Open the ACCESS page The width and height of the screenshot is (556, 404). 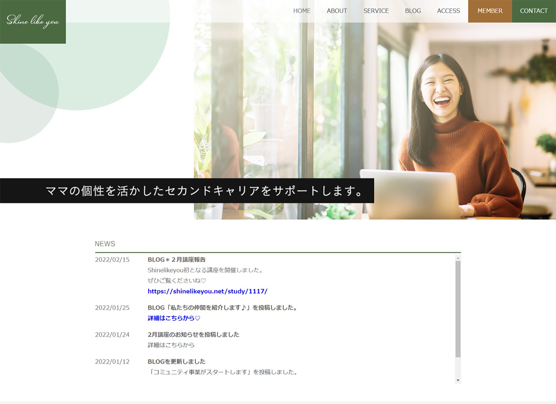tap(448, 11)
